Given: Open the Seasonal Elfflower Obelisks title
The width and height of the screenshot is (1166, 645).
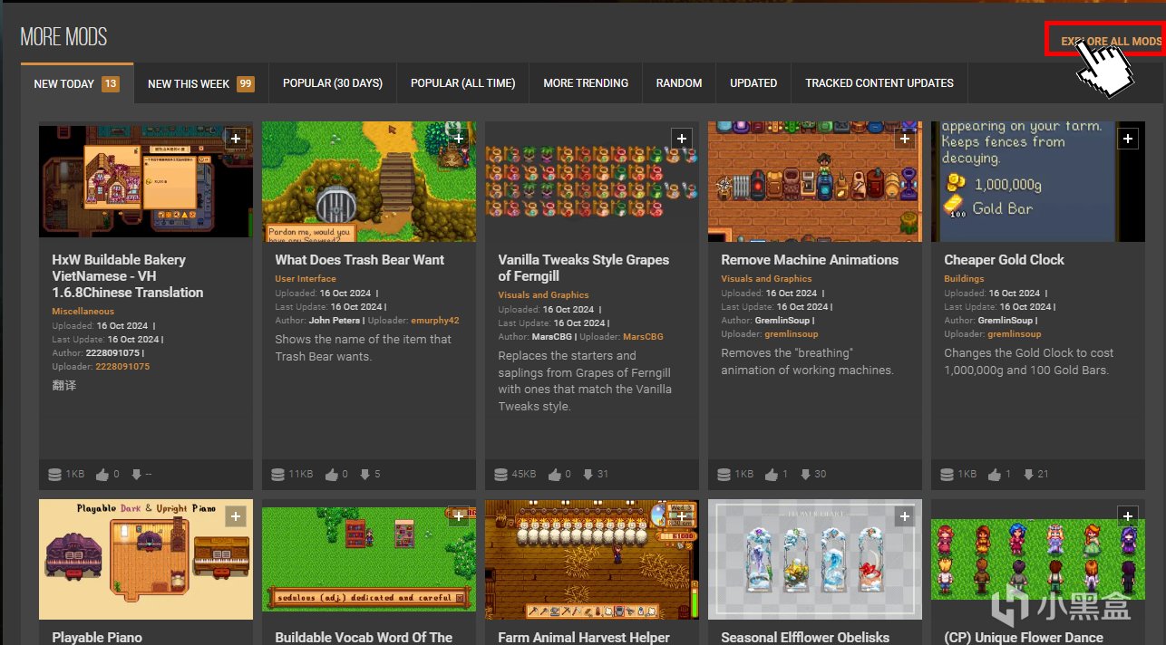Looking at the screenshot, I should pos(805,638).
